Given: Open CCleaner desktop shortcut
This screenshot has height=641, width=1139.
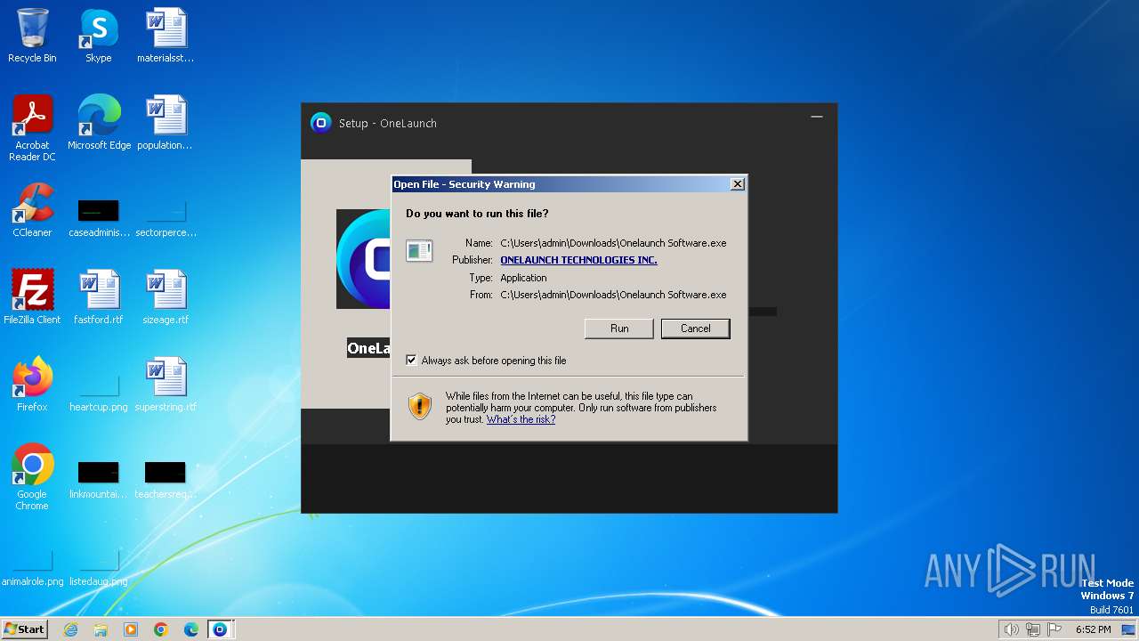Looking at the screenshot, I should [x=32, y=211].
